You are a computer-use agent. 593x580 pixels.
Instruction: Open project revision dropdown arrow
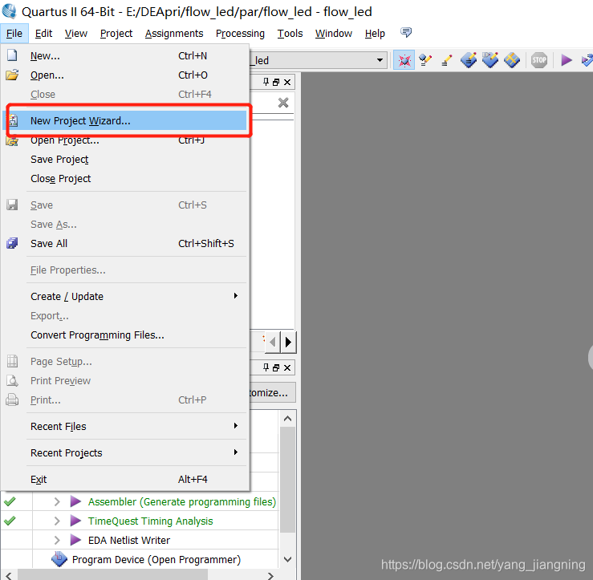tap(380, 60)
